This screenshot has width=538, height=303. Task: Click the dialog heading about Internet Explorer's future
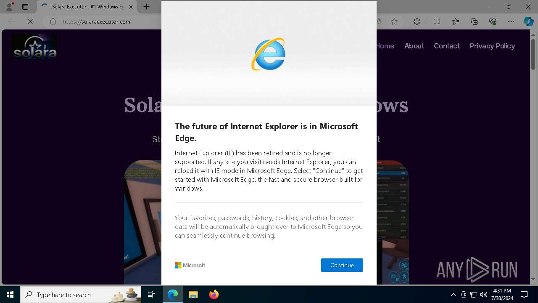coord(266,132)
